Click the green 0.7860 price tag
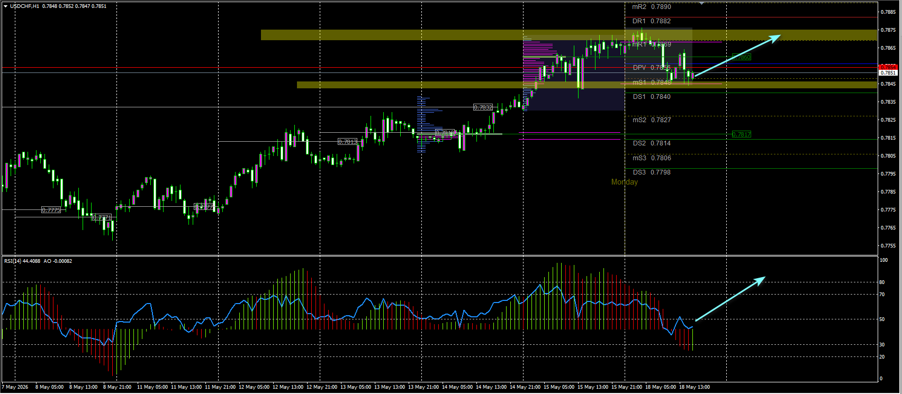Image resolution: width=902 pixels, height=394 pixels. coord(742,57)
